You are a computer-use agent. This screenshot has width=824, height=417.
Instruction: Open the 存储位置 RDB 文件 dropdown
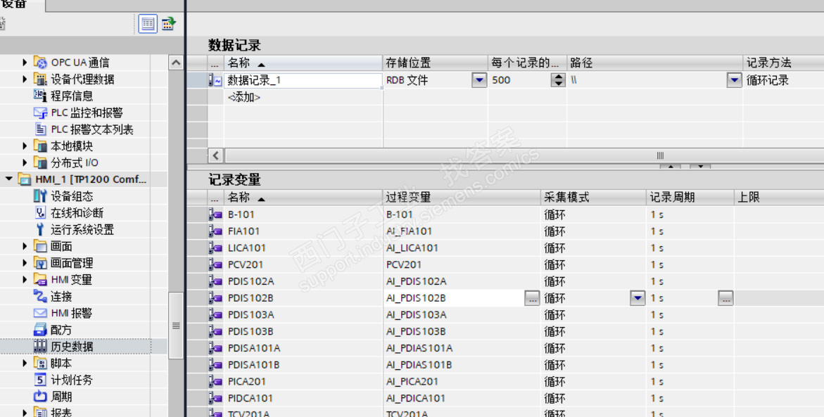click(478, 80)
